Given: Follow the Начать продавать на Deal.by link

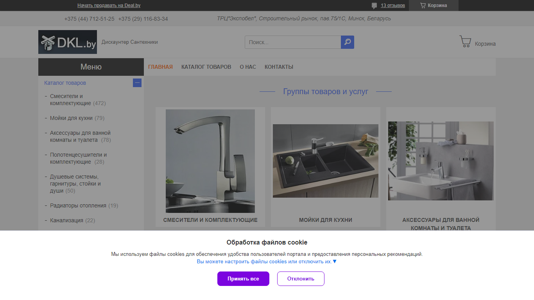Looking at the screenshot, I should point(109,5).
